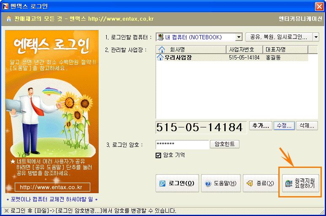This screenshot has width=326, height=216.
Task: Open the http://www.entax.co.kr link in orange panel
Action: (x=52, y=187)
